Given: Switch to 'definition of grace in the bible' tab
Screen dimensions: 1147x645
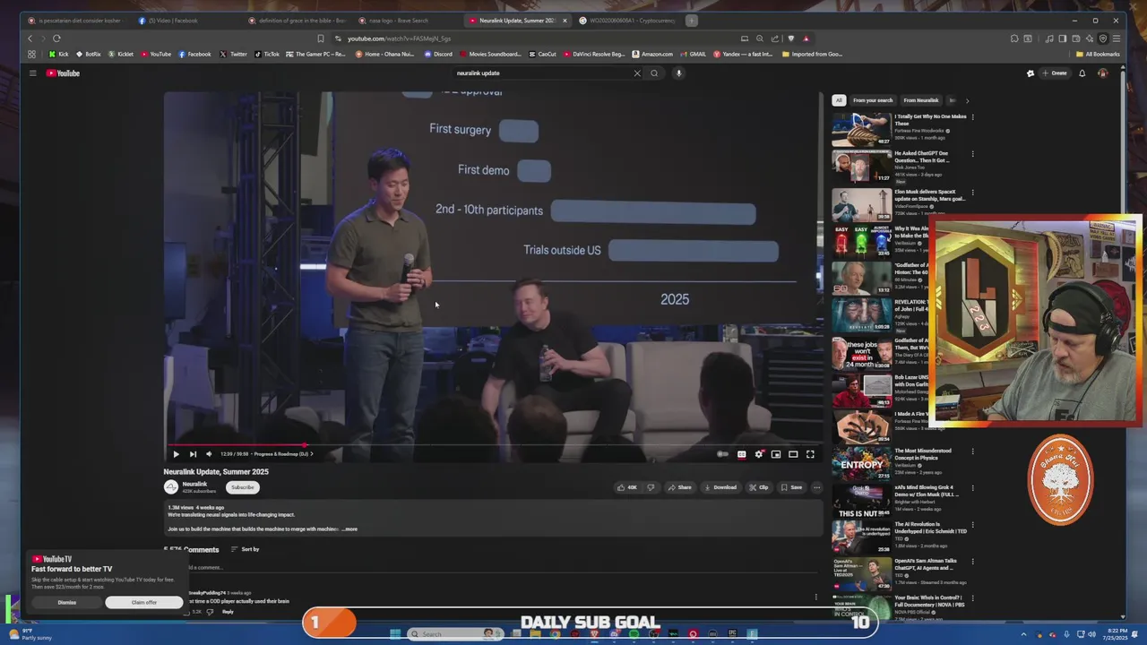Looking at the screenshot, I should [x=298, y=21].
